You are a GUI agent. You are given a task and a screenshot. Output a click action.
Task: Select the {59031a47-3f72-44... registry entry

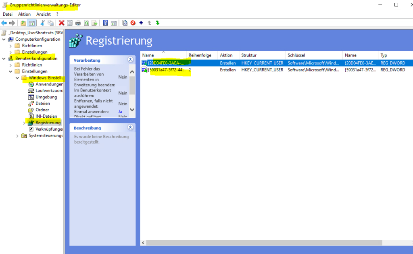tap(166, 70)
